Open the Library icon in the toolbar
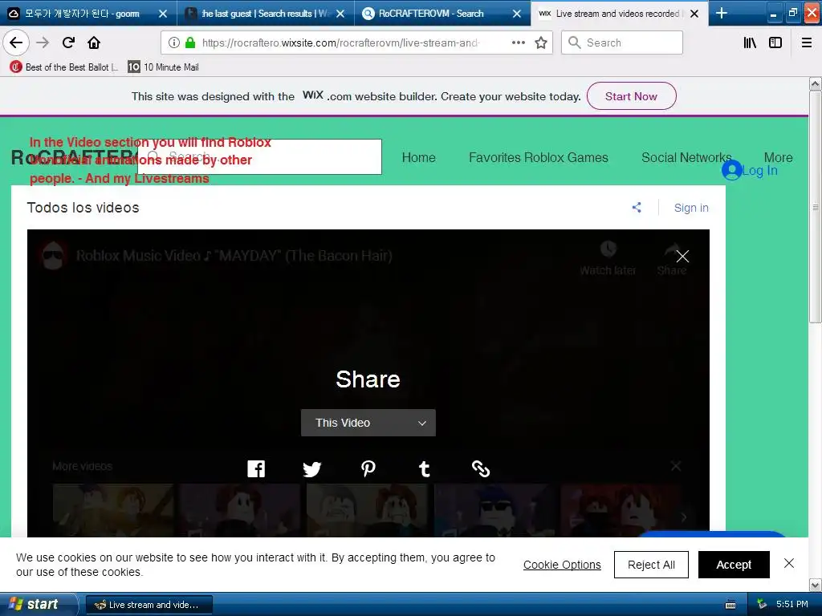Screen dimensions: 822x616 (x=750, y=43)
